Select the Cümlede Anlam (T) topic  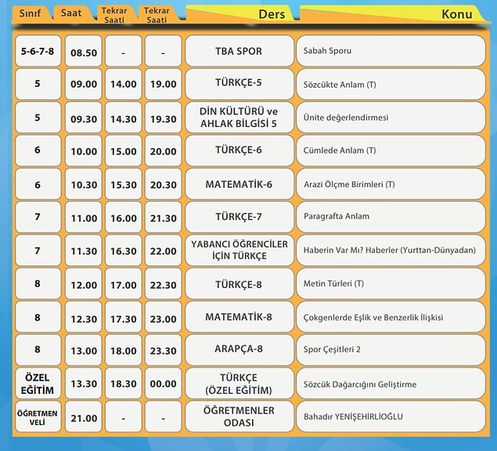tap(391, 150)
